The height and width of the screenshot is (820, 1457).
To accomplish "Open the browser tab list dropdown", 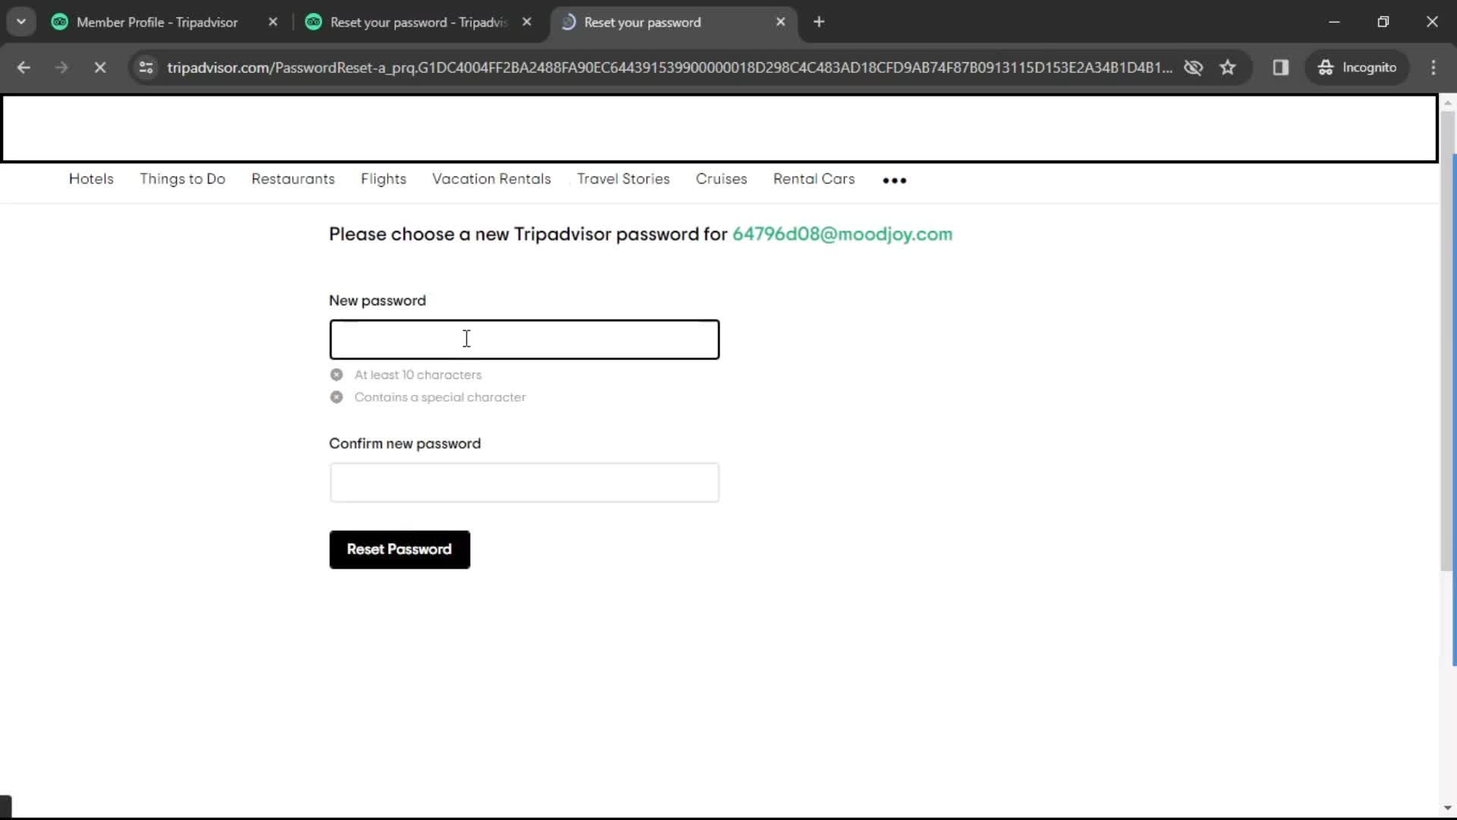I will (x=21, y=22).
